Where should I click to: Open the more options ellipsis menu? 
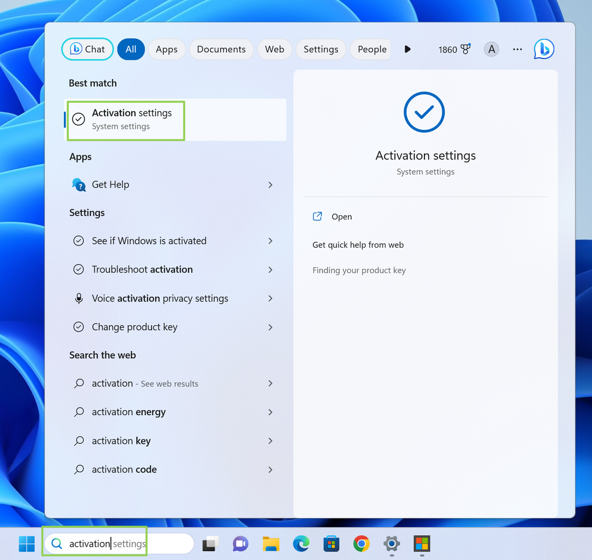tap(517, 49)
